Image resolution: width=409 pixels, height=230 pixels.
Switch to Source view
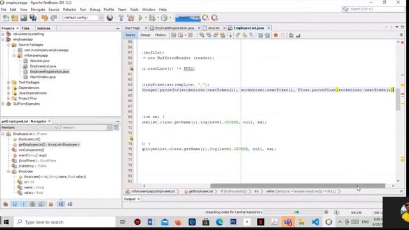coord(130,35)
